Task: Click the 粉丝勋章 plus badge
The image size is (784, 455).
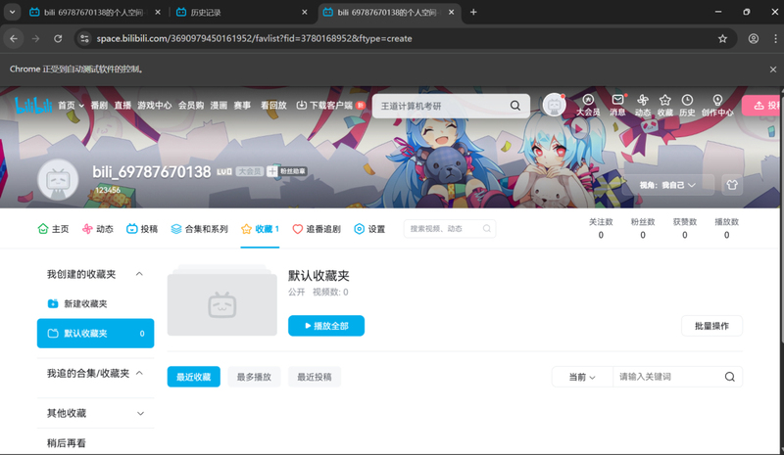Action: [x=286, y=171]
